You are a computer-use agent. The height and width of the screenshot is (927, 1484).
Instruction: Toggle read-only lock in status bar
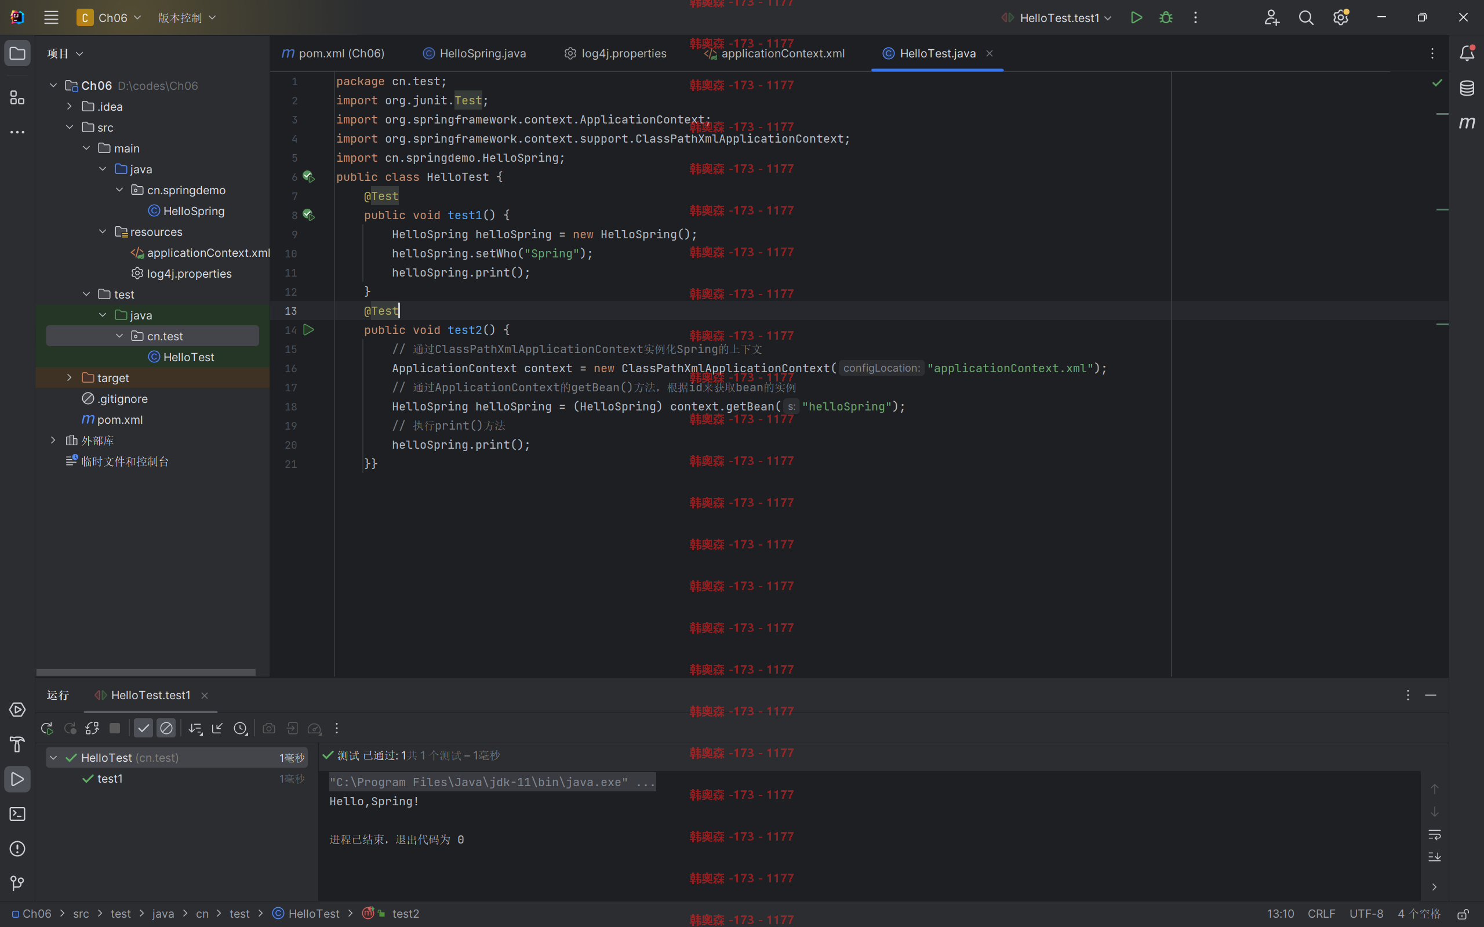(x=1463, y=914)
